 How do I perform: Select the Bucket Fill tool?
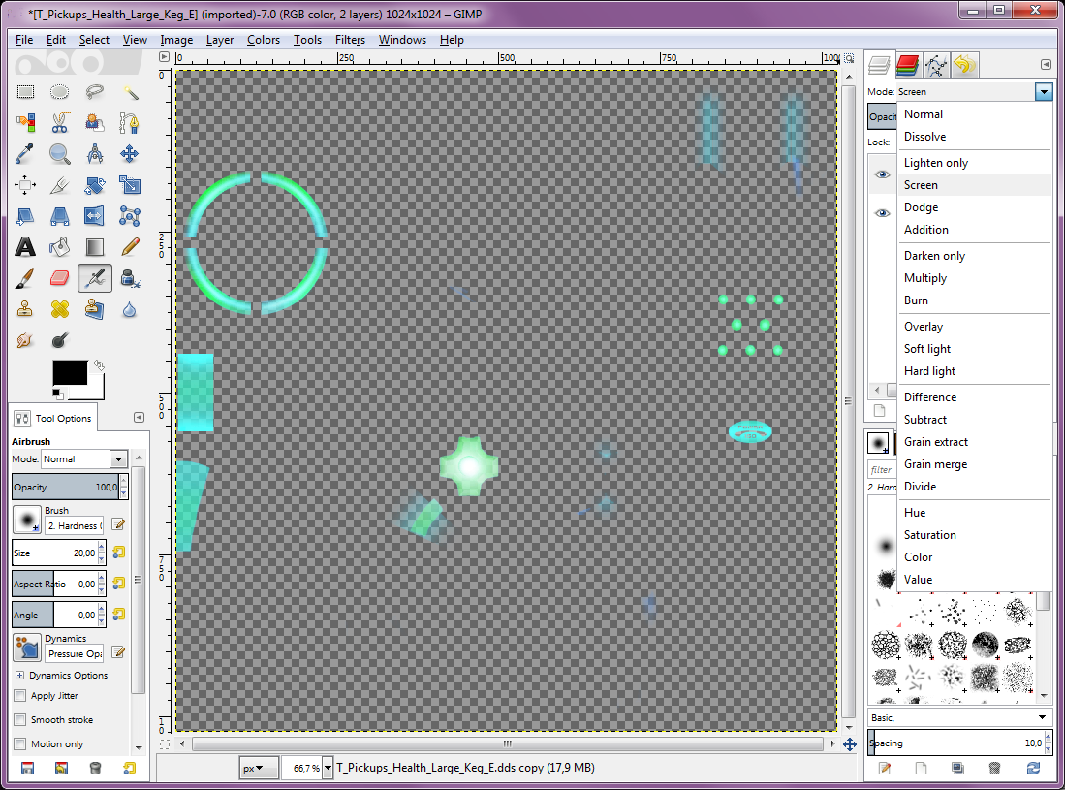pyautogui.click(x=60, y=246)
